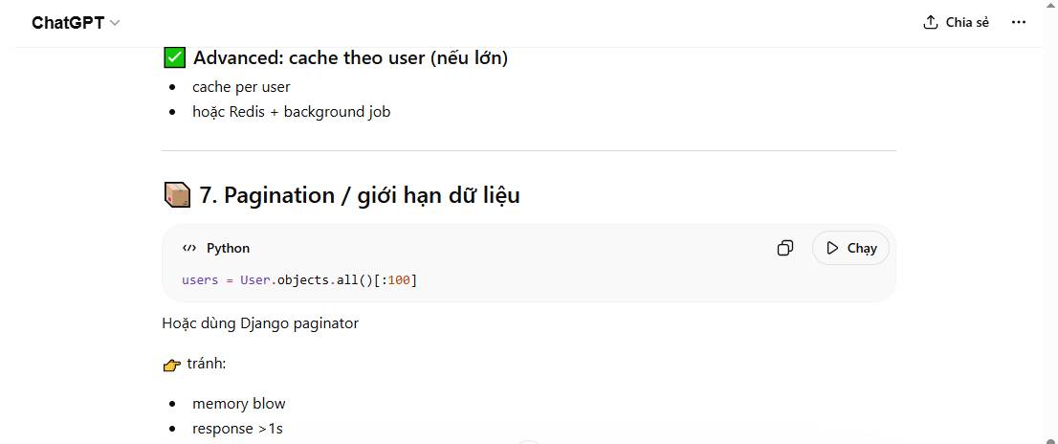This screenshot has width=1058, height=444.
Task: Click the users = User.objects.all() code line
Action: click(299, 279)
